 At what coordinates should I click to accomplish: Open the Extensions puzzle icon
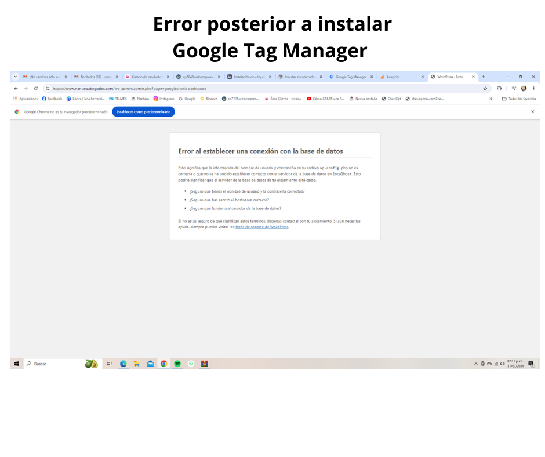499,89
